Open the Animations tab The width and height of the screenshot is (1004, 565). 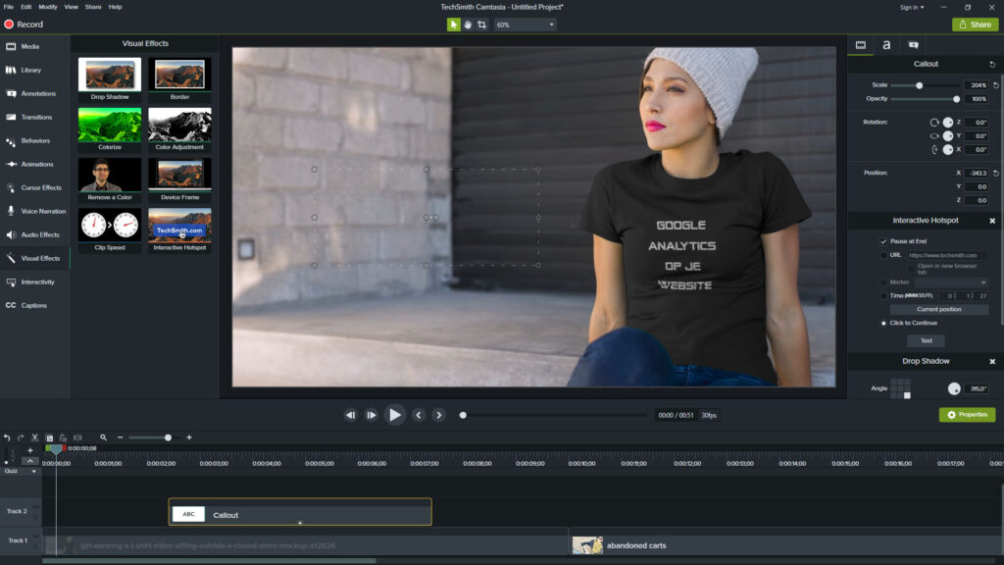pyautogui.click(x=37, y=164)
